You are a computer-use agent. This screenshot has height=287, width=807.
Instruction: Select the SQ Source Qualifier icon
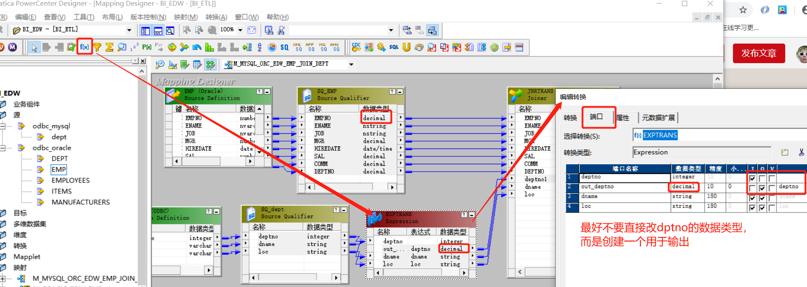click(x=284, y=47)
